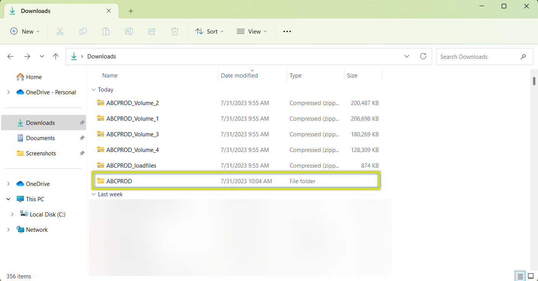This screenshot has width=538, height=281.
Task: Expand OneDrive - Personal tree node
Action: coord(8,92)
